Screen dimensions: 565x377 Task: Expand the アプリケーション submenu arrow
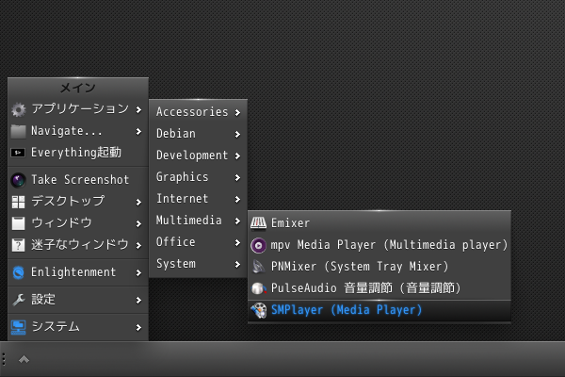138,109
